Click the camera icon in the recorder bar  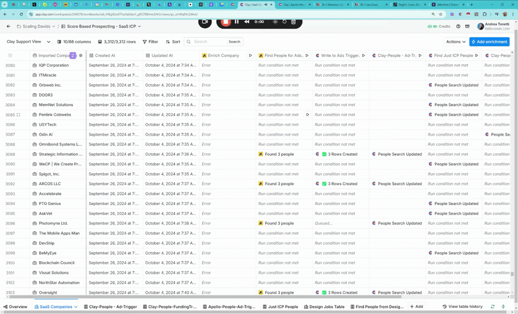pyautogui.click(x=205, y=22)
